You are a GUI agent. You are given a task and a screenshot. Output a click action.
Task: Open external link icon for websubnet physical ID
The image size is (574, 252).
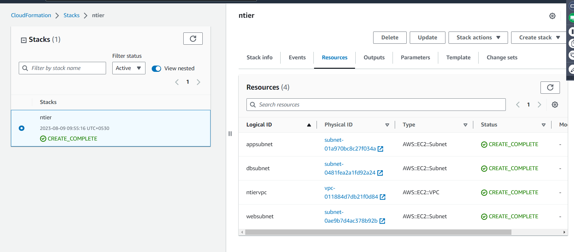point(382,221)
